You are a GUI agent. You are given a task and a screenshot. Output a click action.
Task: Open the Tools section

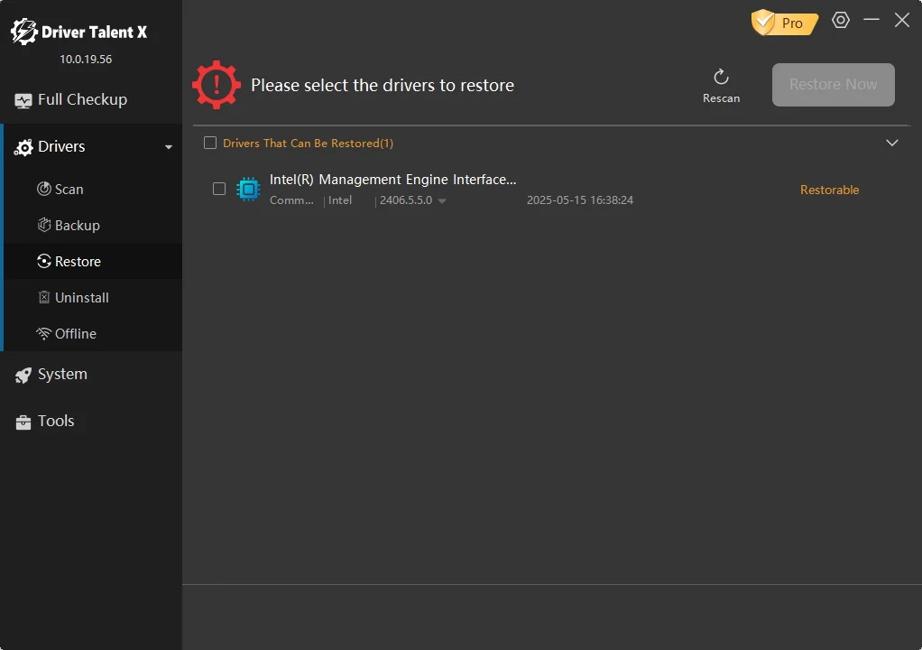click(x=91, y=422)
